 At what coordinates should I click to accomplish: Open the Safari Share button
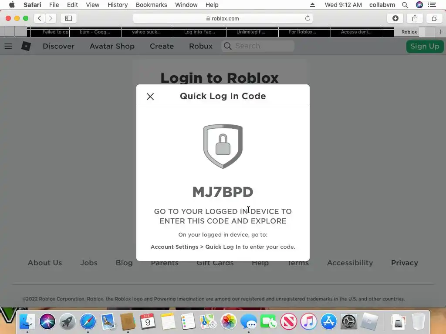coord(415,18)
